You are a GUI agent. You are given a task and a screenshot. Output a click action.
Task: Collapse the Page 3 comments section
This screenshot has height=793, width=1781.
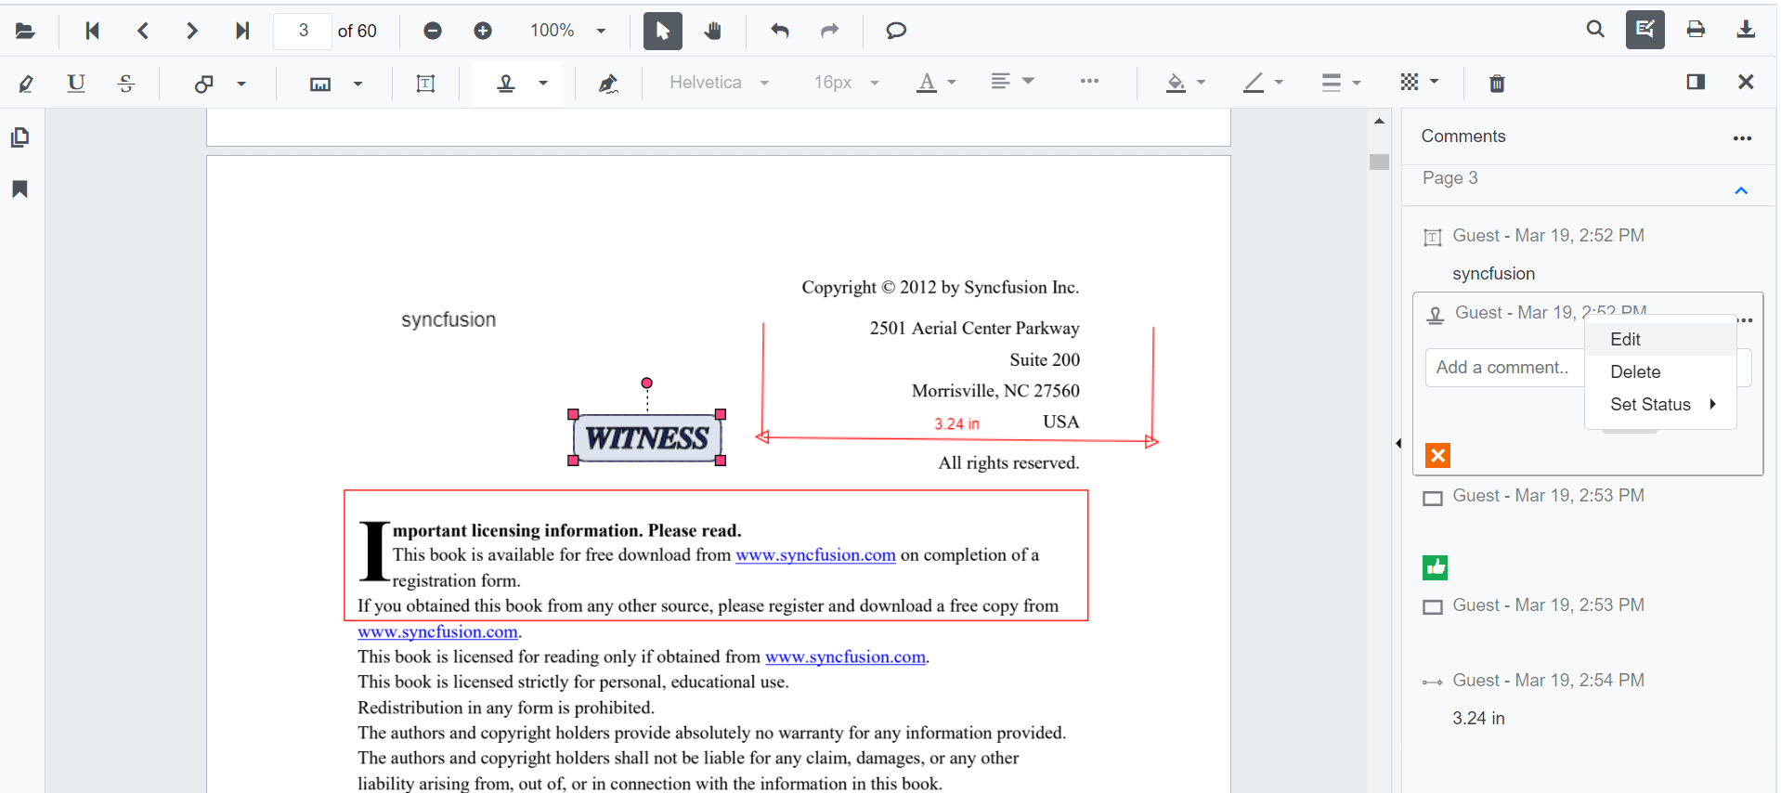1741,190
